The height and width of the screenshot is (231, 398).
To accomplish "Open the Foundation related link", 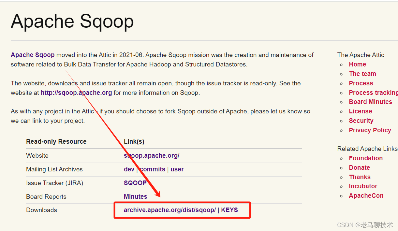I will 366,158.
